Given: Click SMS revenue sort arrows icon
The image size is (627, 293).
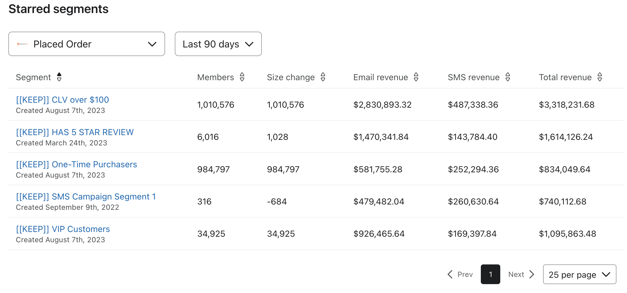Looking at the screenshot, I should tap(508, 77).
